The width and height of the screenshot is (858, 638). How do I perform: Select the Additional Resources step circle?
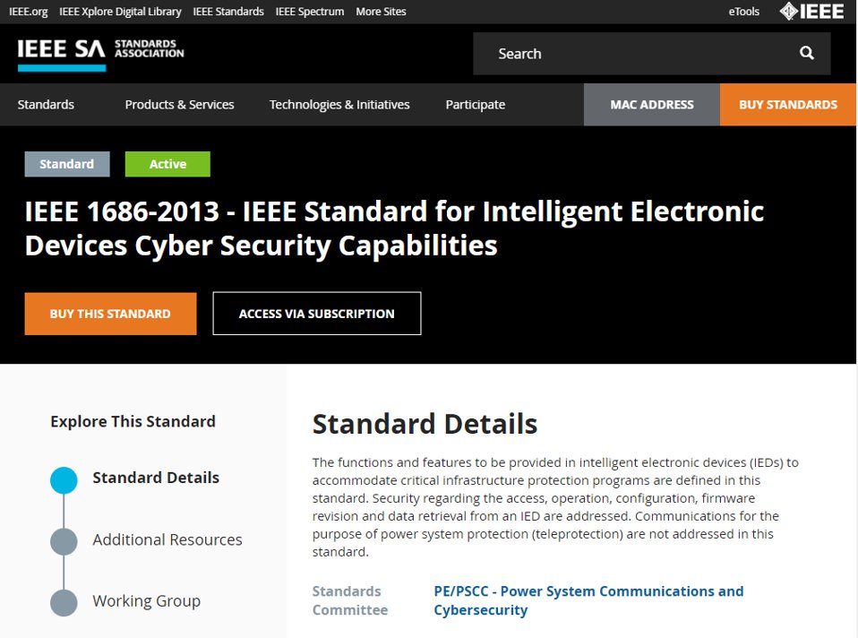coord(64,541)
